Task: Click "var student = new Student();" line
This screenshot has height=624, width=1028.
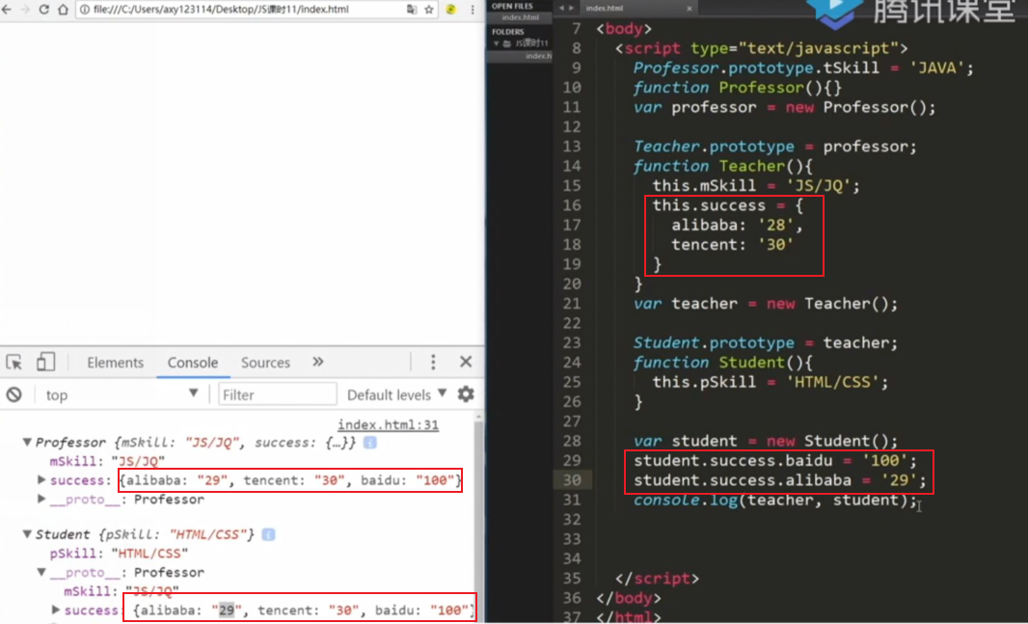Action: point(766,441)
